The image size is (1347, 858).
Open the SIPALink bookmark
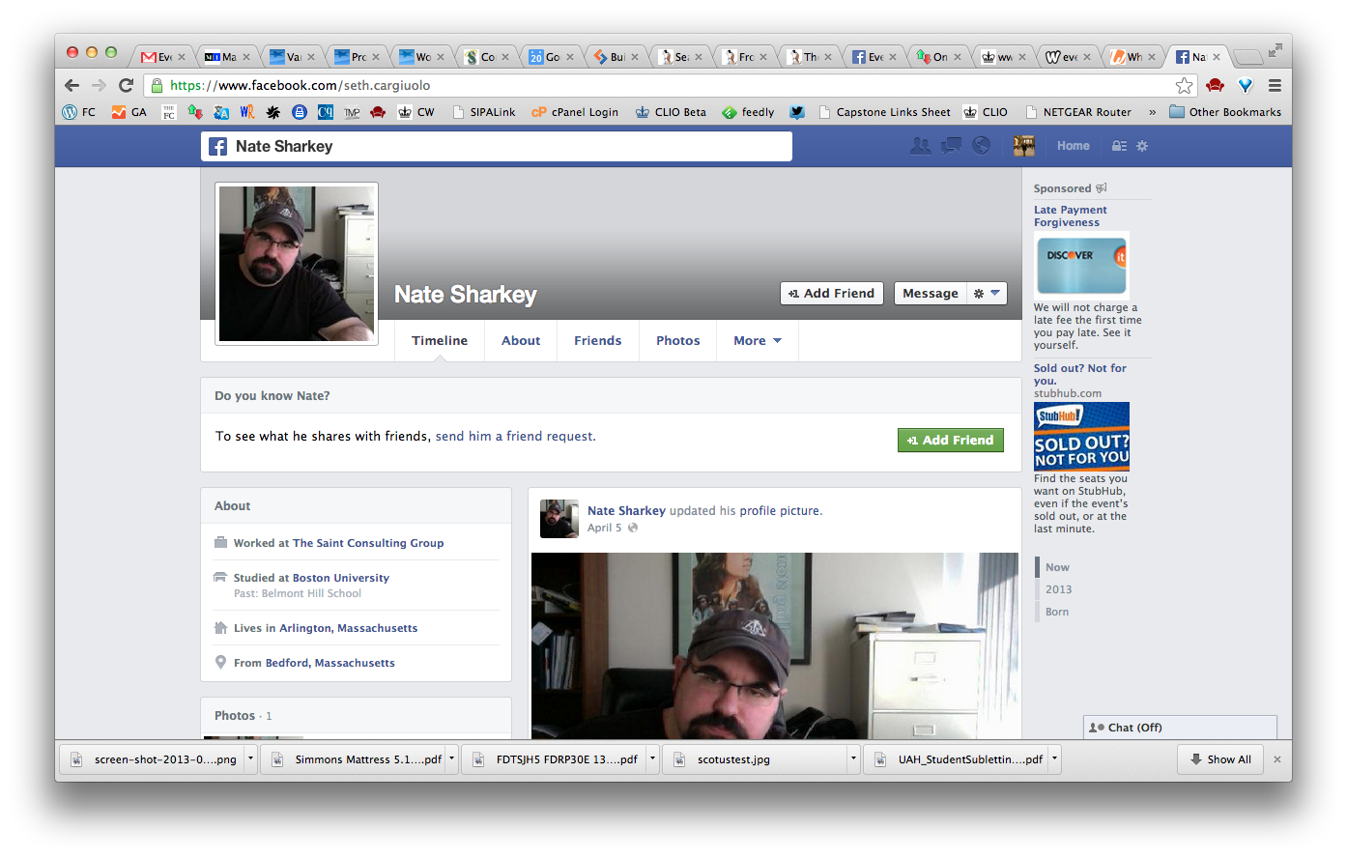coord(483,112)
